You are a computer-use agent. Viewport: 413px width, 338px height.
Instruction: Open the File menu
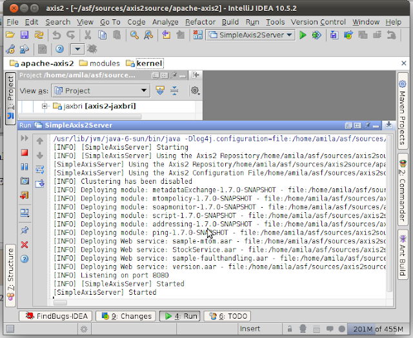tap(12, 22)
